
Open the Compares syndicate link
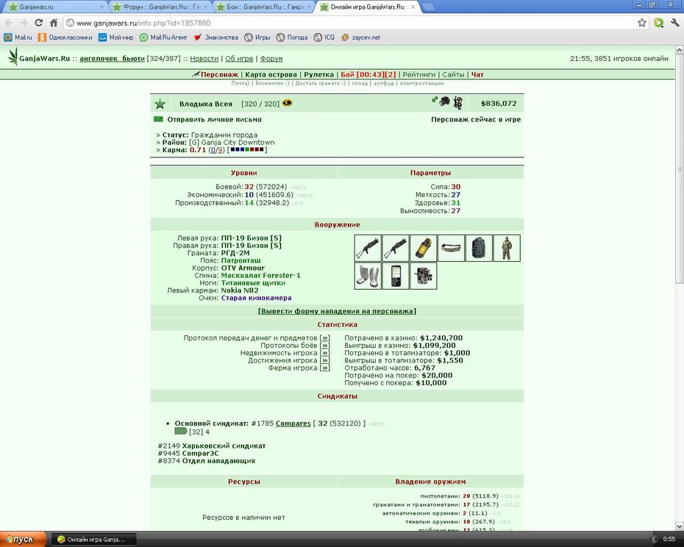293,423
